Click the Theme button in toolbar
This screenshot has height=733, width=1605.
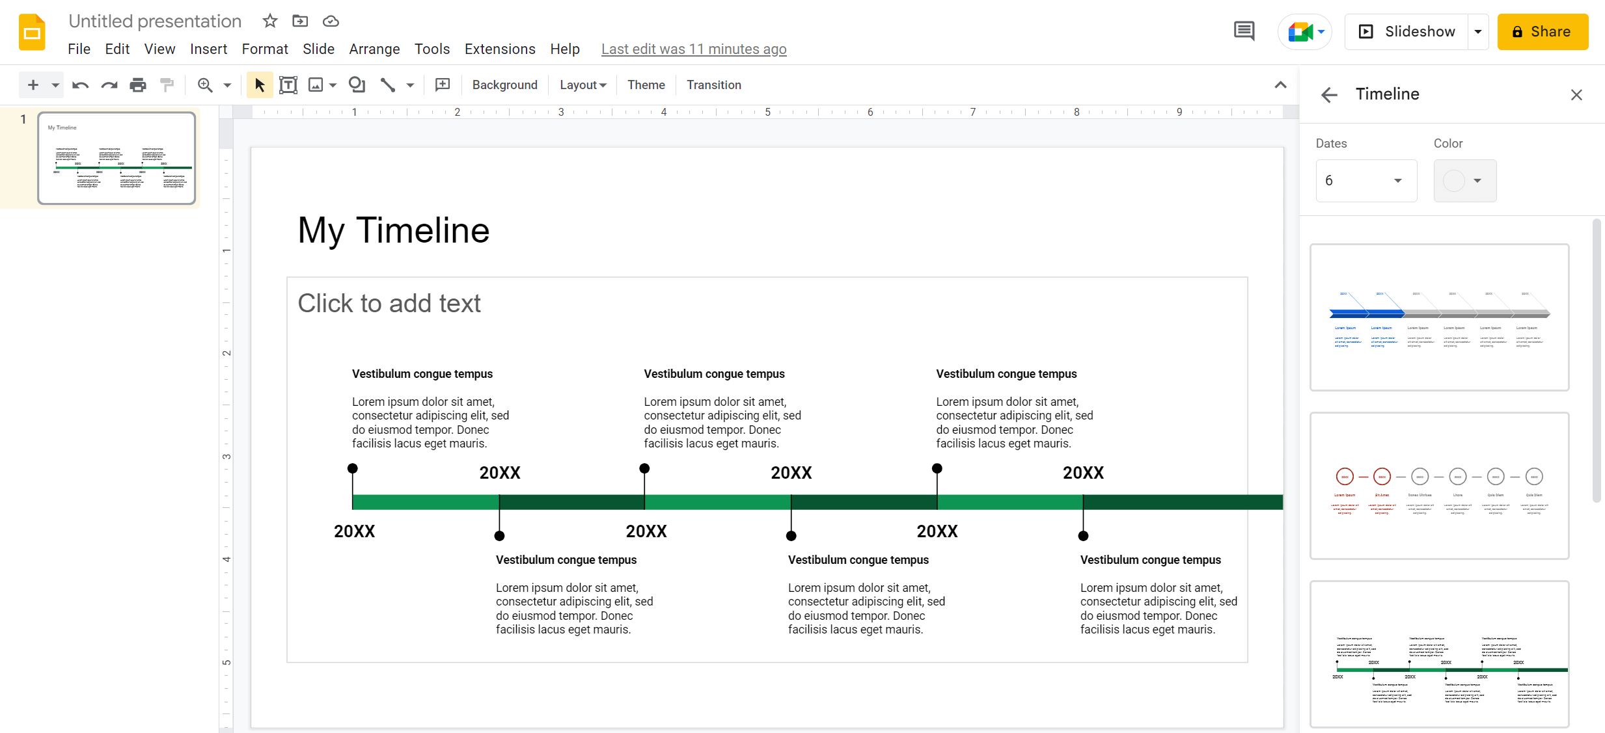click(x=646, y=85)
